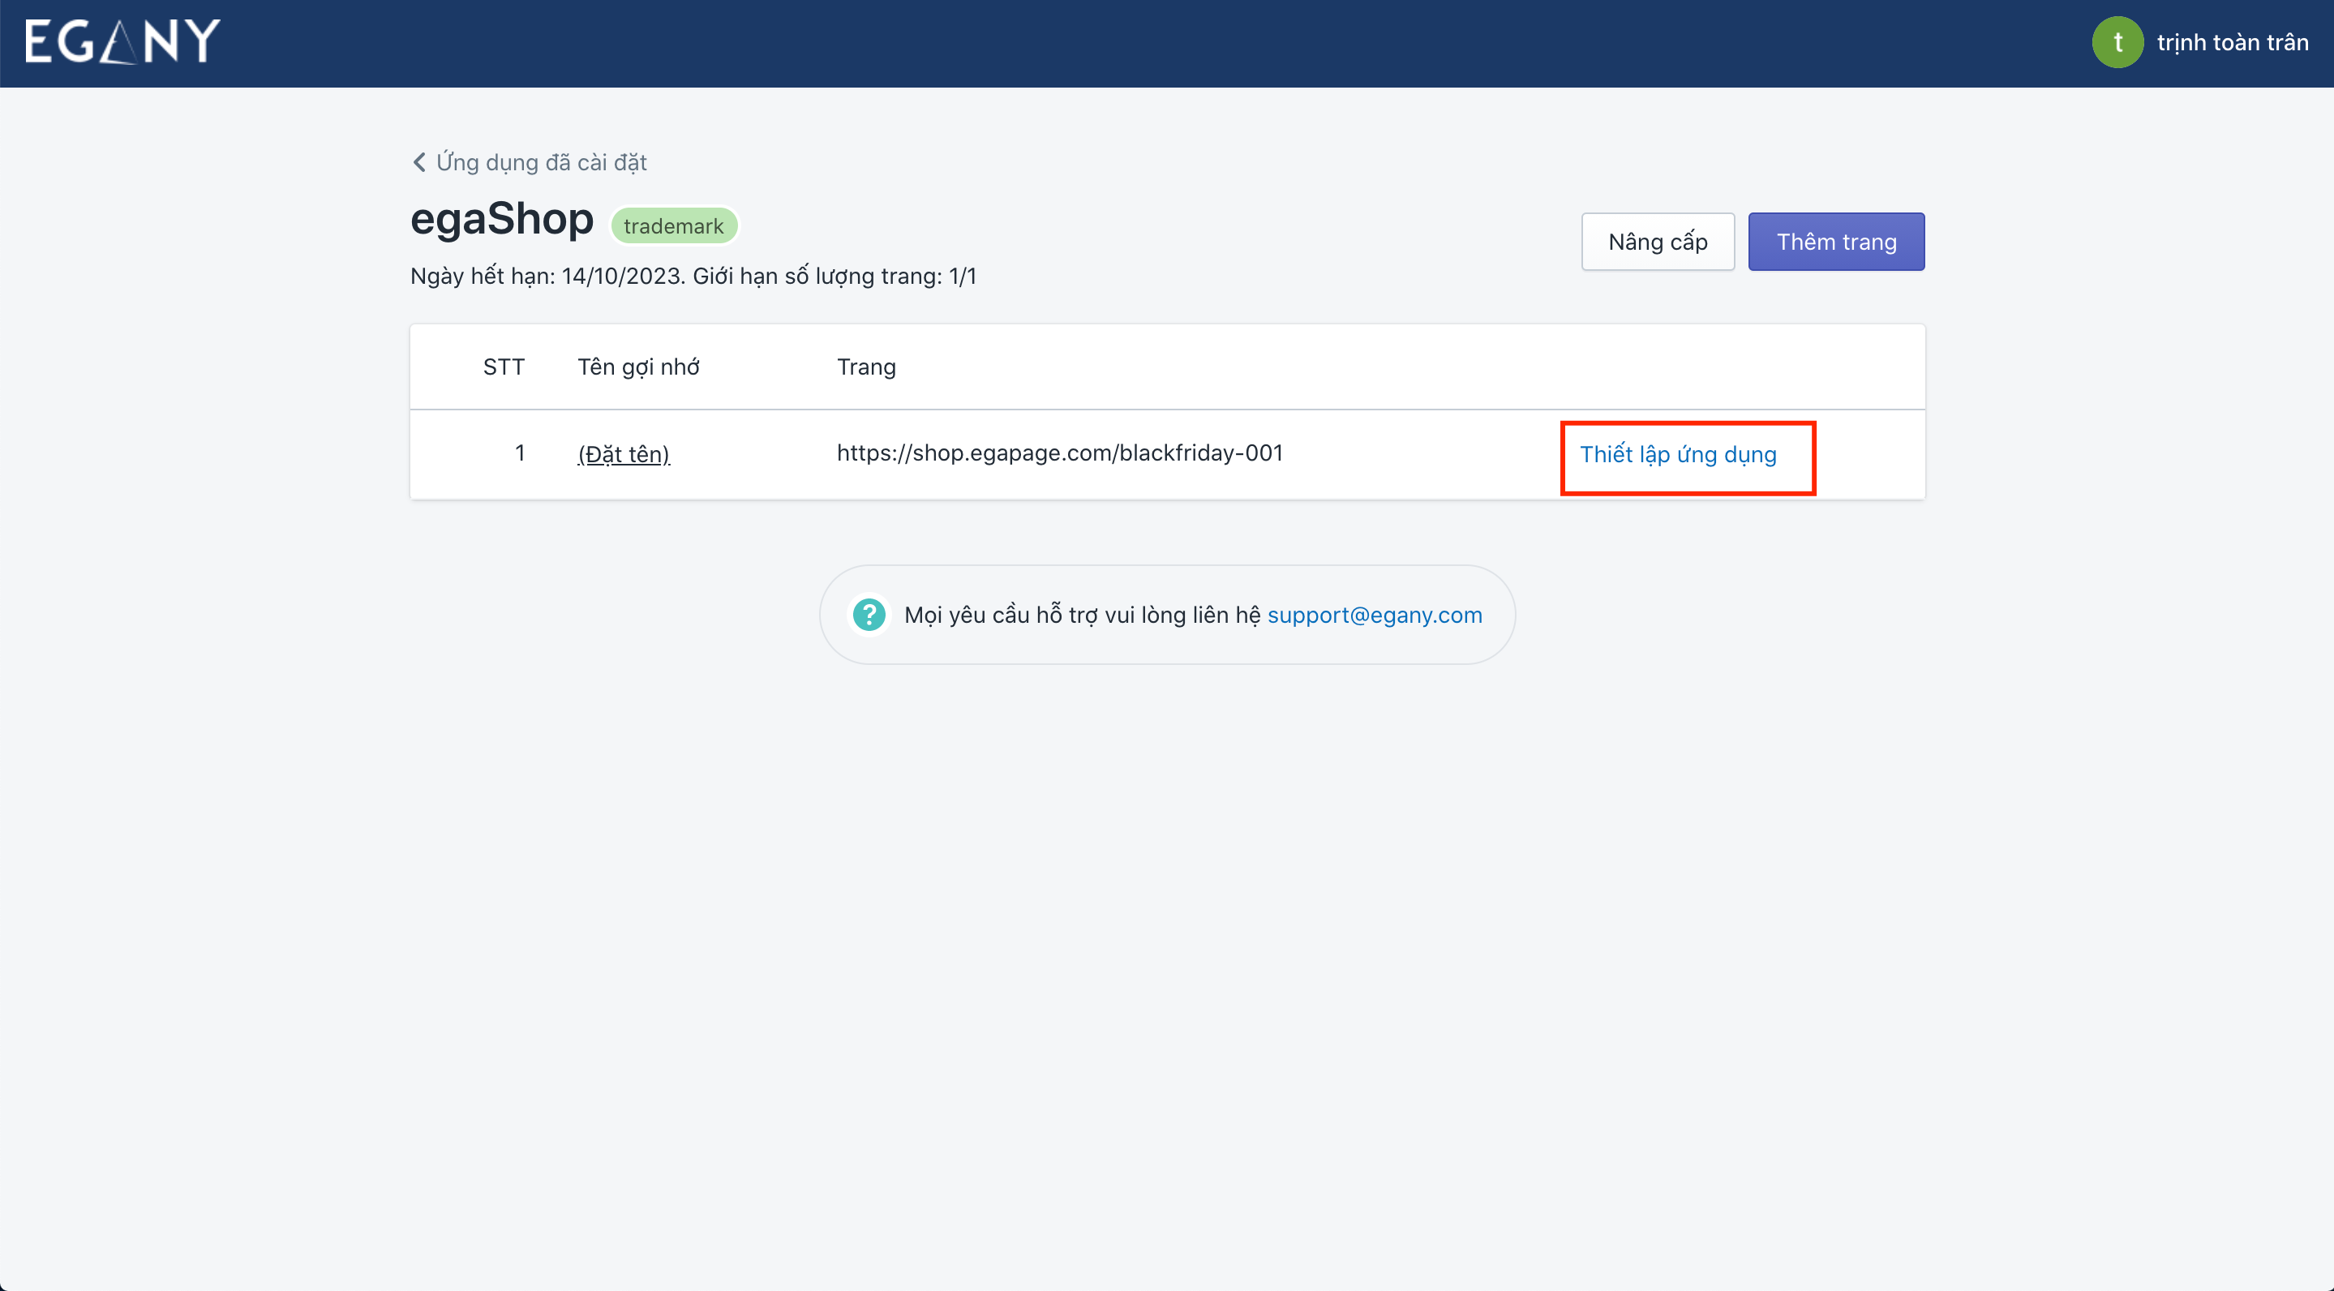Click the Thêm trang button
Viewport: 2334px width, 1291px height.
point(1836,242)
